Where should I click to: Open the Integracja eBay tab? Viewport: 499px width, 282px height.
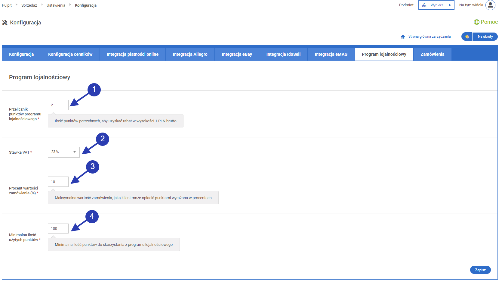[237, 54]
